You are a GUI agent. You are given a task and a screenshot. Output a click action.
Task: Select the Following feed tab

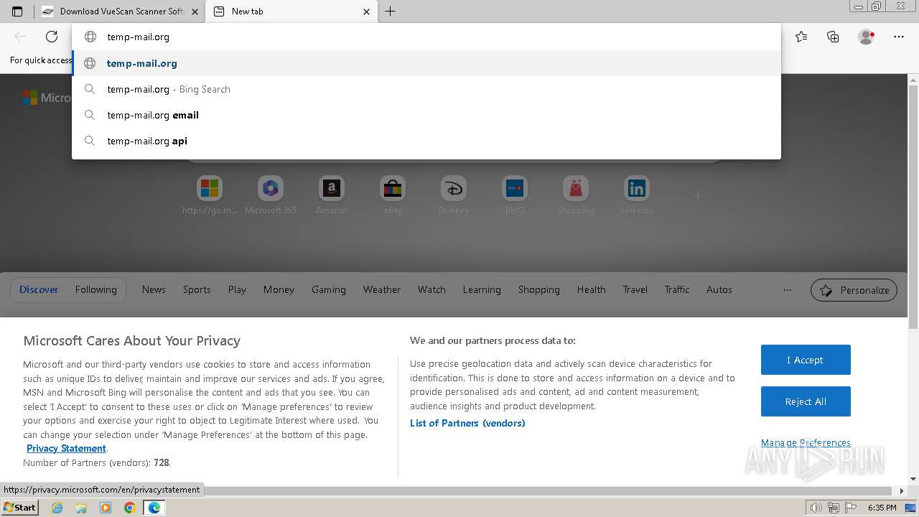click(95, 289)
